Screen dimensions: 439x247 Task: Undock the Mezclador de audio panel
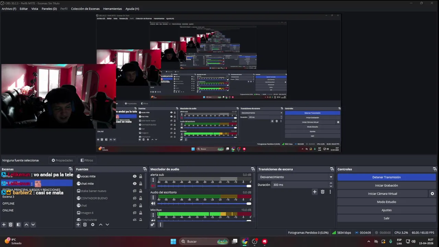click(253, 169)
